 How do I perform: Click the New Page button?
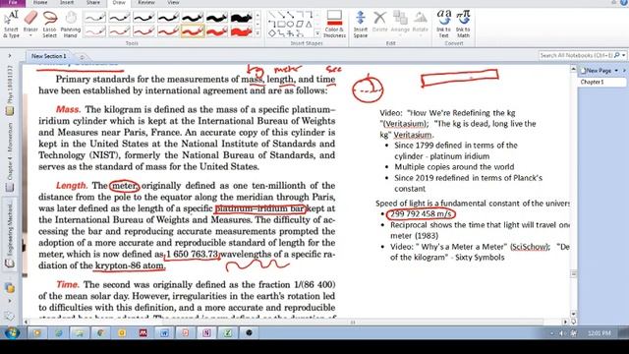[597, 71]
